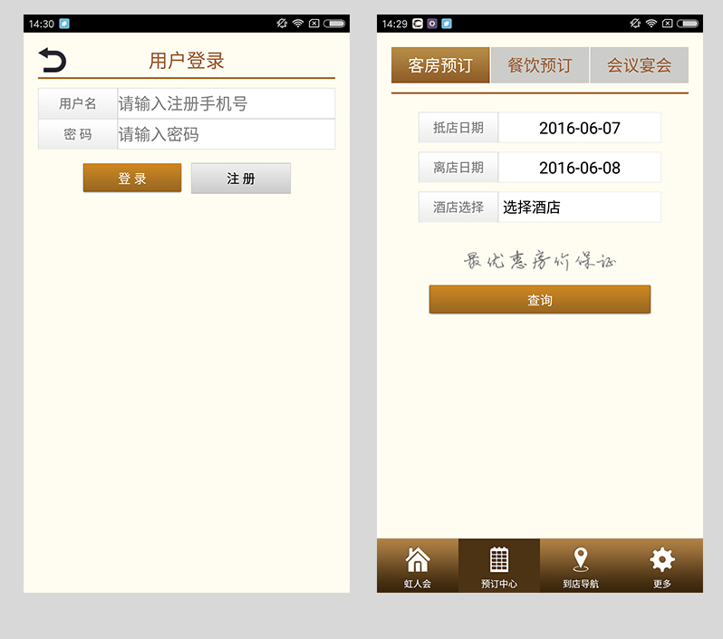This screenshot has height=639, width=723.
Task: Open 到店导航 location pin icon
Action: (581, 565)
